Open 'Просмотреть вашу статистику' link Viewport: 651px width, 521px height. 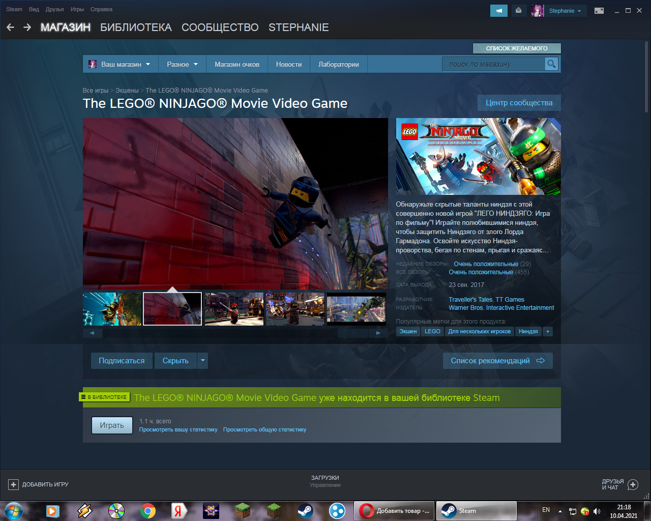179,430
